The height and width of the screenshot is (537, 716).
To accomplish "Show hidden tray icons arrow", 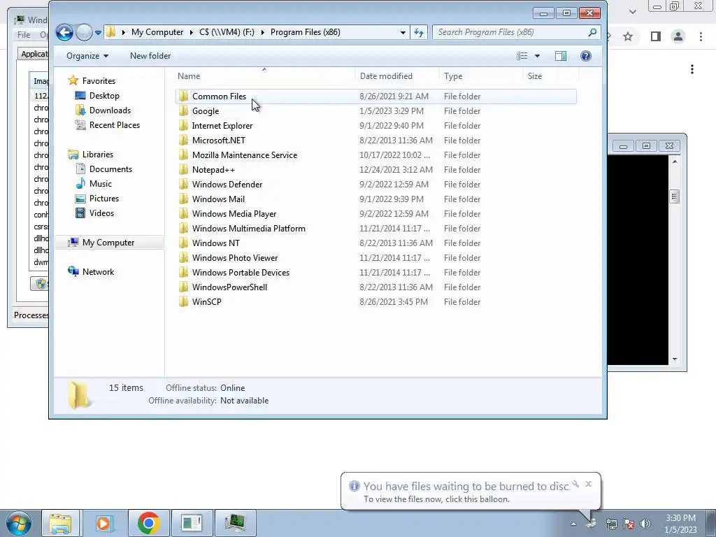I will (x=573, y=524).
